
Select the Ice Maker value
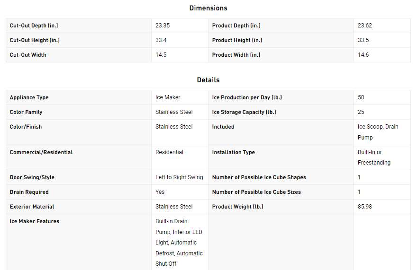click(x=168, y=97)
